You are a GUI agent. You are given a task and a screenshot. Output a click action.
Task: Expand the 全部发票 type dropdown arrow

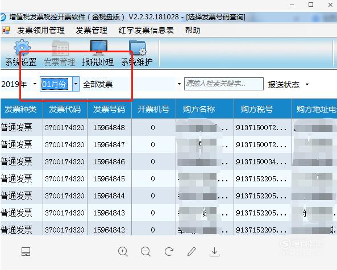pos(179,84)
